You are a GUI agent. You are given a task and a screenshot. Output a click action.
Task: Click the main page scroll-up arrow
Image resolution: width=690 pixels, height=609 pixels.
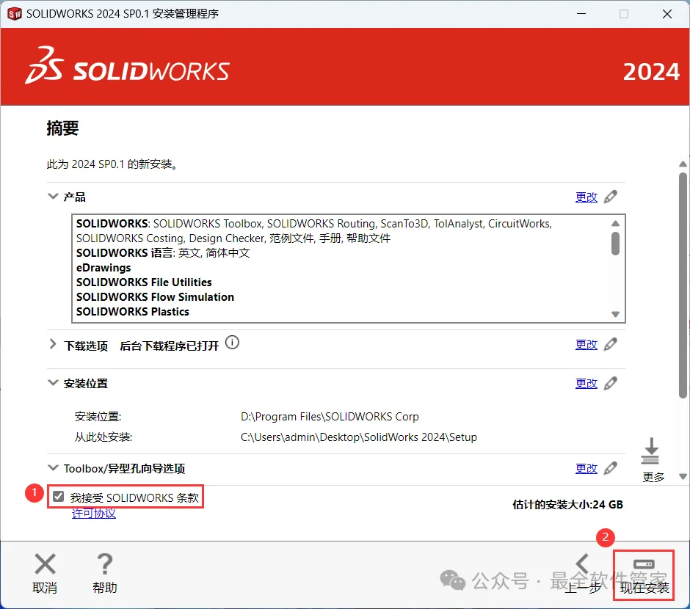(x=683, y=164)
